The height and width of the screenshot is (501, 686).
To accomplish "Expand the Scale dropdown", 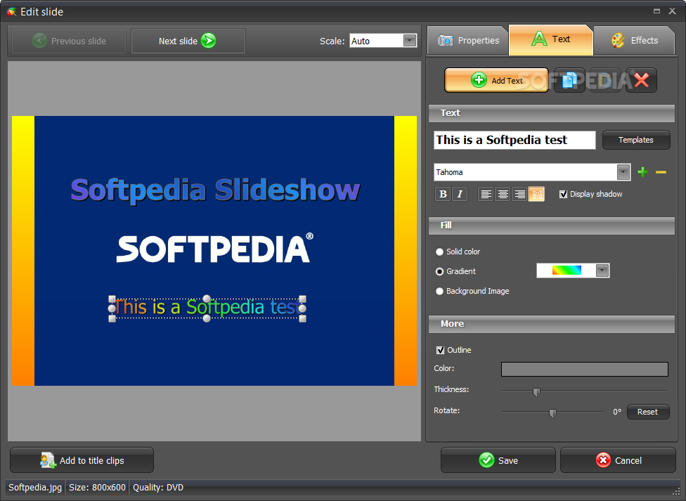I will click(410, 41).
